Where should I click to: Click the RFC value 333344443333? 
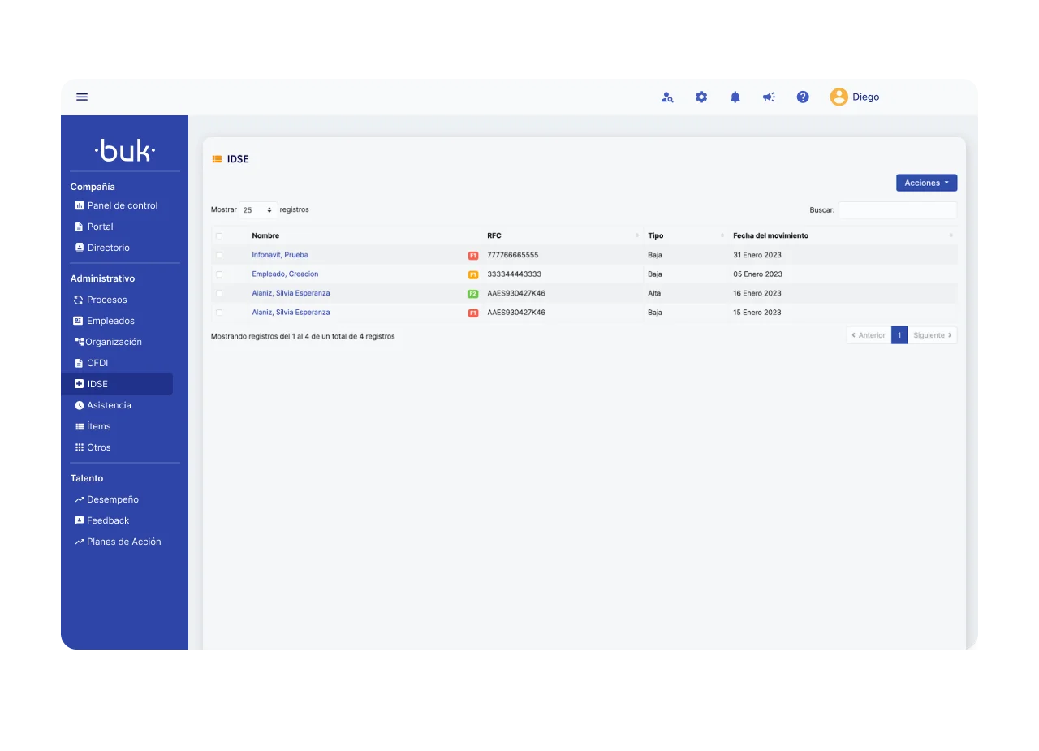pyautogui.click(x=514, y=274)
